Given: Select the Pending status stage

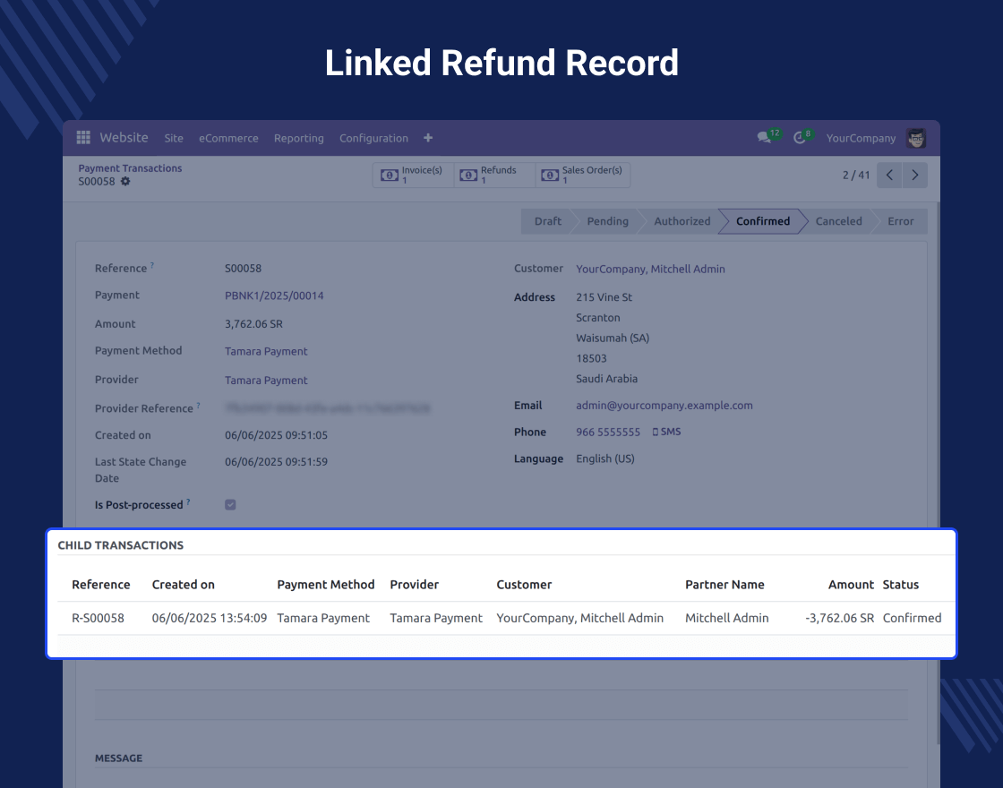Looking at the screenshot, I should 608,221.
